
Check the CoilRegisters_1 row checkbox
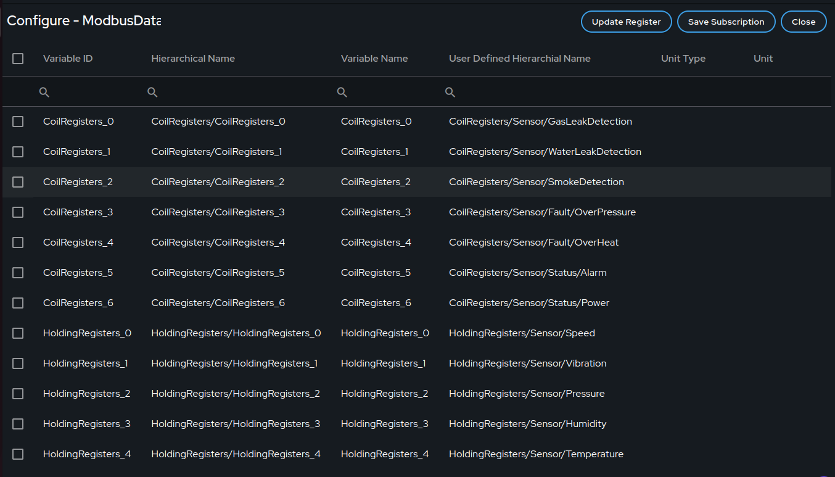coord(18,152)
